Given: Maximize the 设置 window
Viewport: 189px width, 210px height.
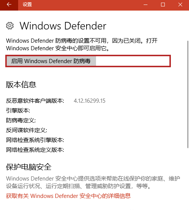Looking at the screenshot, I should tap(163, 5).
